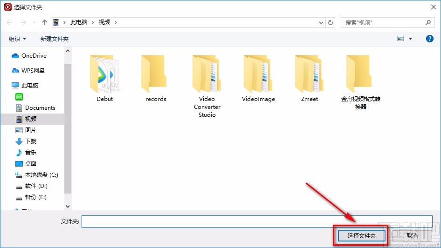Select the Zmeet folder

[310, 78]
